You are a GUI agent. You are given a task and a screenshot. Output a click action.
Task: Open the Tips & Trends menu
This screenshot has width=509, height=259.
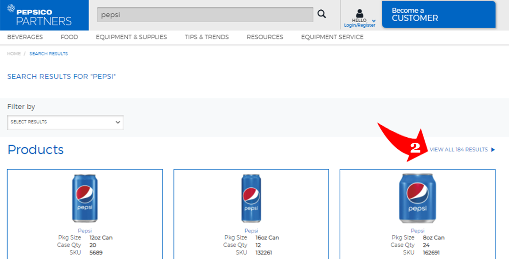pyautogui.click(x=207, y=37)
